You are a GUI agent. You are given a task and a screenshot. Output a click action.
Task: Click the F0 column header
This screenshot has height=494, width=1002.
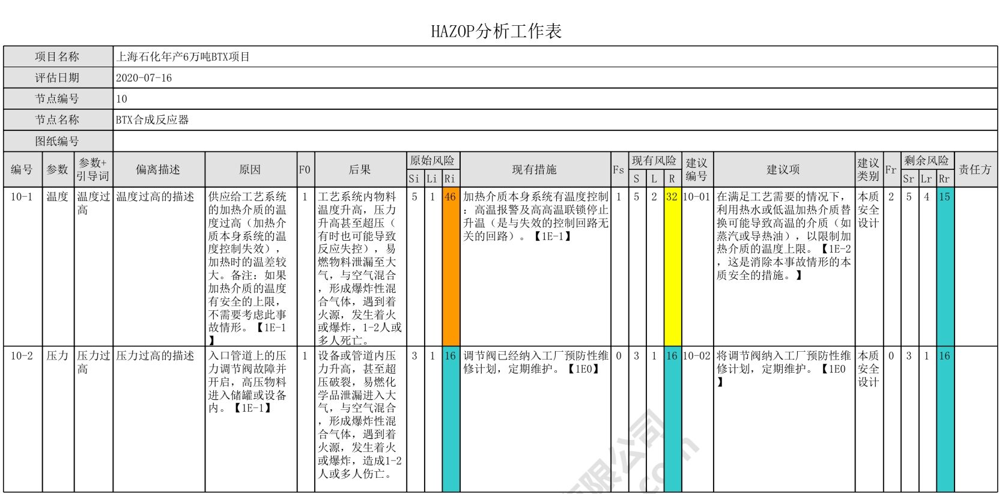coord(305,170)
